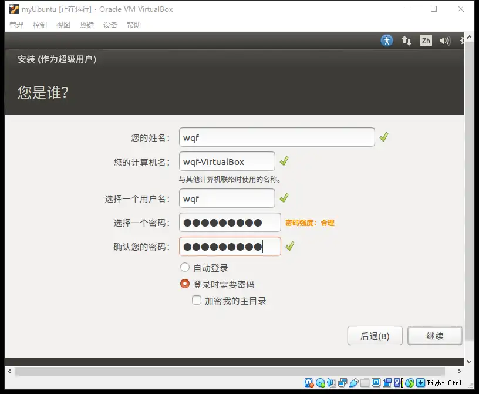The width and height of the screenshot is (479, 394).
Task: Click the blue down-arrow keyboard capture icon
Action: coord(420,383)
